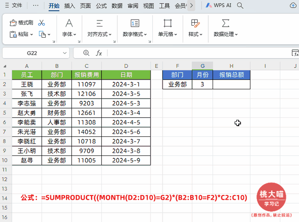
Task: Select column G header
Action: 202,66
